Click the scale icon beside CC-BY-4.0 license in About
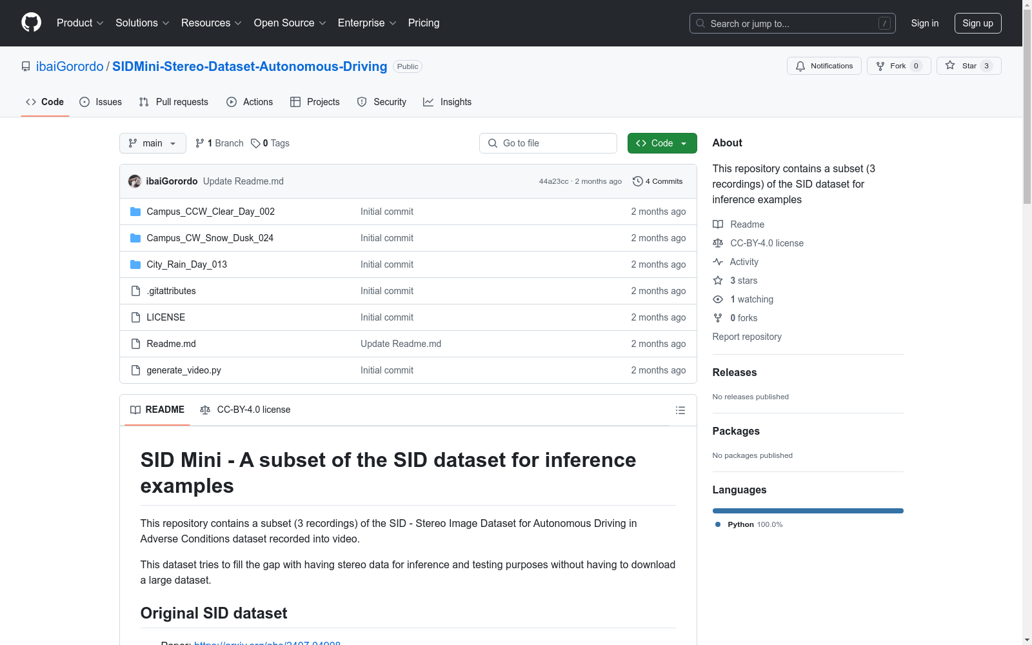Screen dimensions: 1032x645 718,243
